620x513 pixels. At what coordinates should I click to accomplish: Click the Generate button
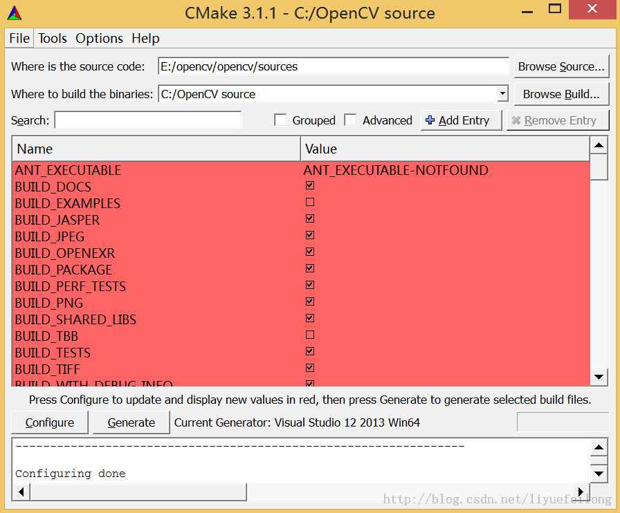[131, 422]
